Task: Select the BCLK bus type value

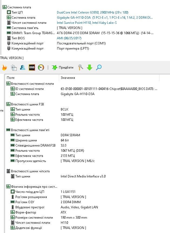Action: click(64, 109)
